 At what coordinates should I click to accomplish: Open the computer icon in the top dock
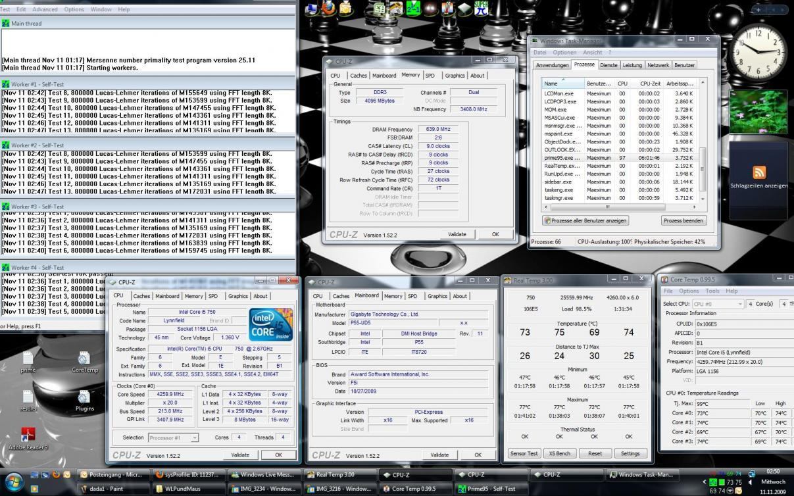[x=310, y=8]
